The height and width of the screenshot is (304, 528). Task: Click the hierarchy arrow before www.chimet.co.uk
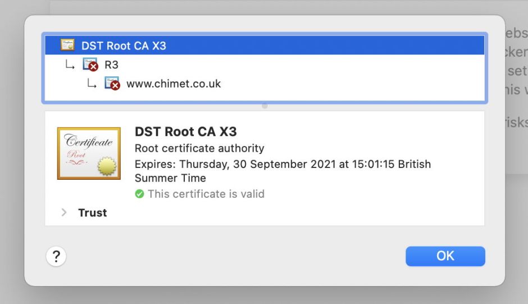point(92,84)
